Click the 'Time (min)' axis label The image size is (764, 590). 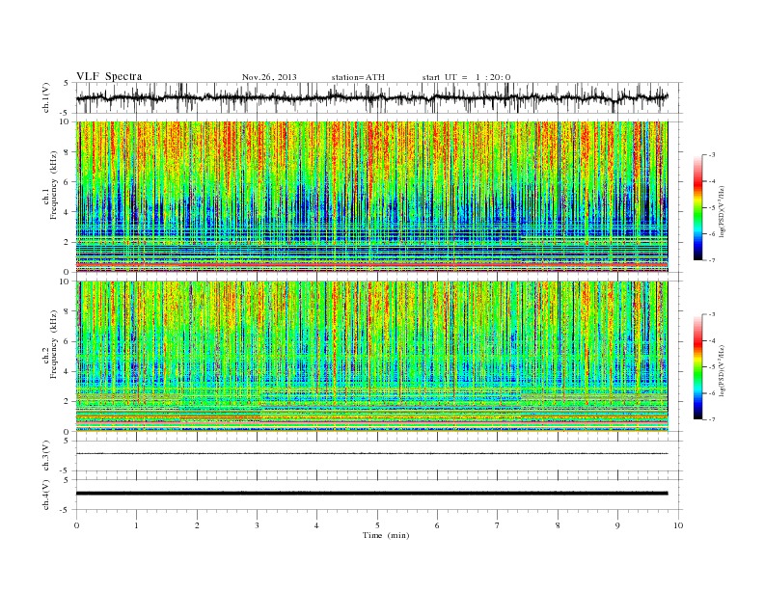pyautogui.click(x=386, y=535)
